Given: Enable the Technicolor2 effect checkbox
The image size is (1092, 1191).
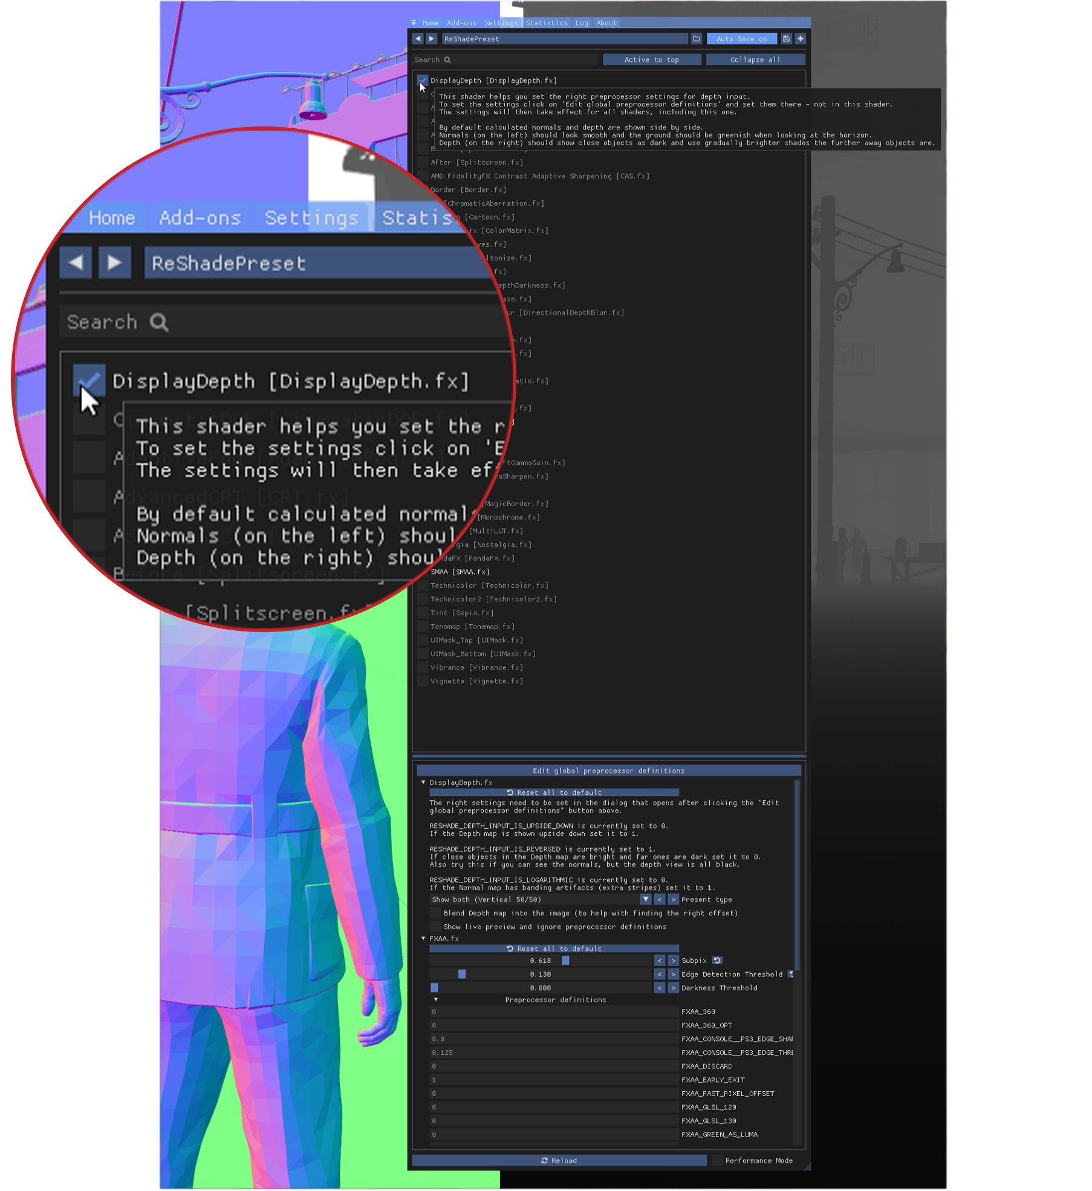Looking at the screenshot, I should pos(423,599).
